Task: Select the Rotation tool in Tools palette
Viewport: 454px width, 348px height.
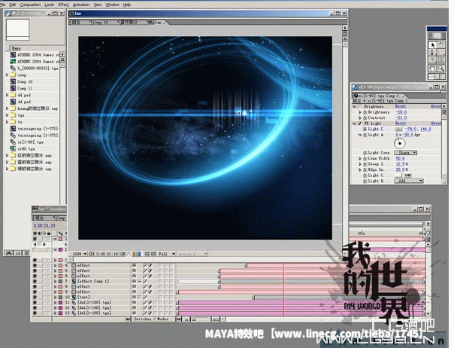Action: pos(441,45)
